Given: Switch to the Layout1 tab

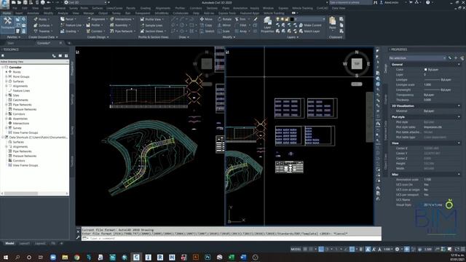Looking at the screenshot, I should point(24,243).
